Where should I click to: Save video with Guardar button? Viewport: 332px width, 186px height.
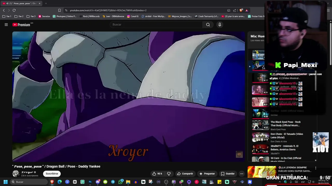click(x=227, y=174)
